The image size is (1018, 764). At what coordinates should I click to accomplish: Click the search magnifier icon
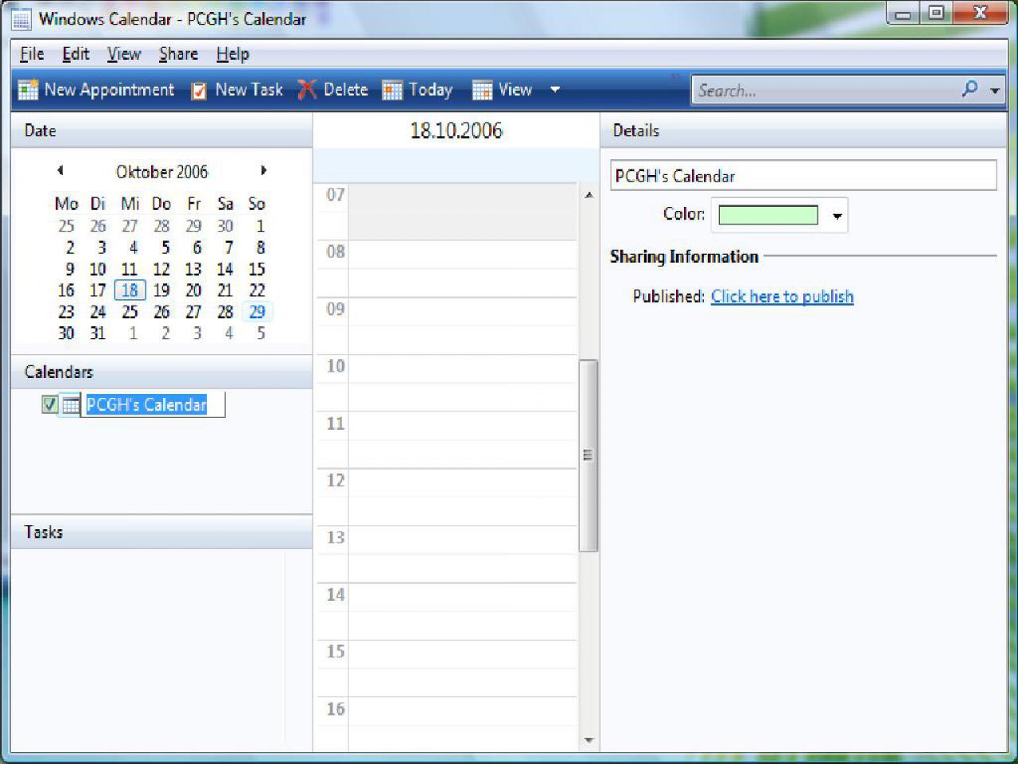pos(969,89)
